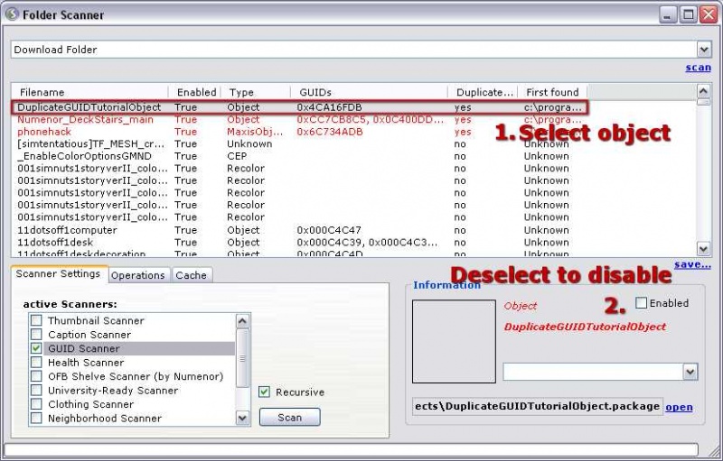723x461 pixels.
Task: Enable the Thumbnail Scanner checkbox
Action: 36,320
